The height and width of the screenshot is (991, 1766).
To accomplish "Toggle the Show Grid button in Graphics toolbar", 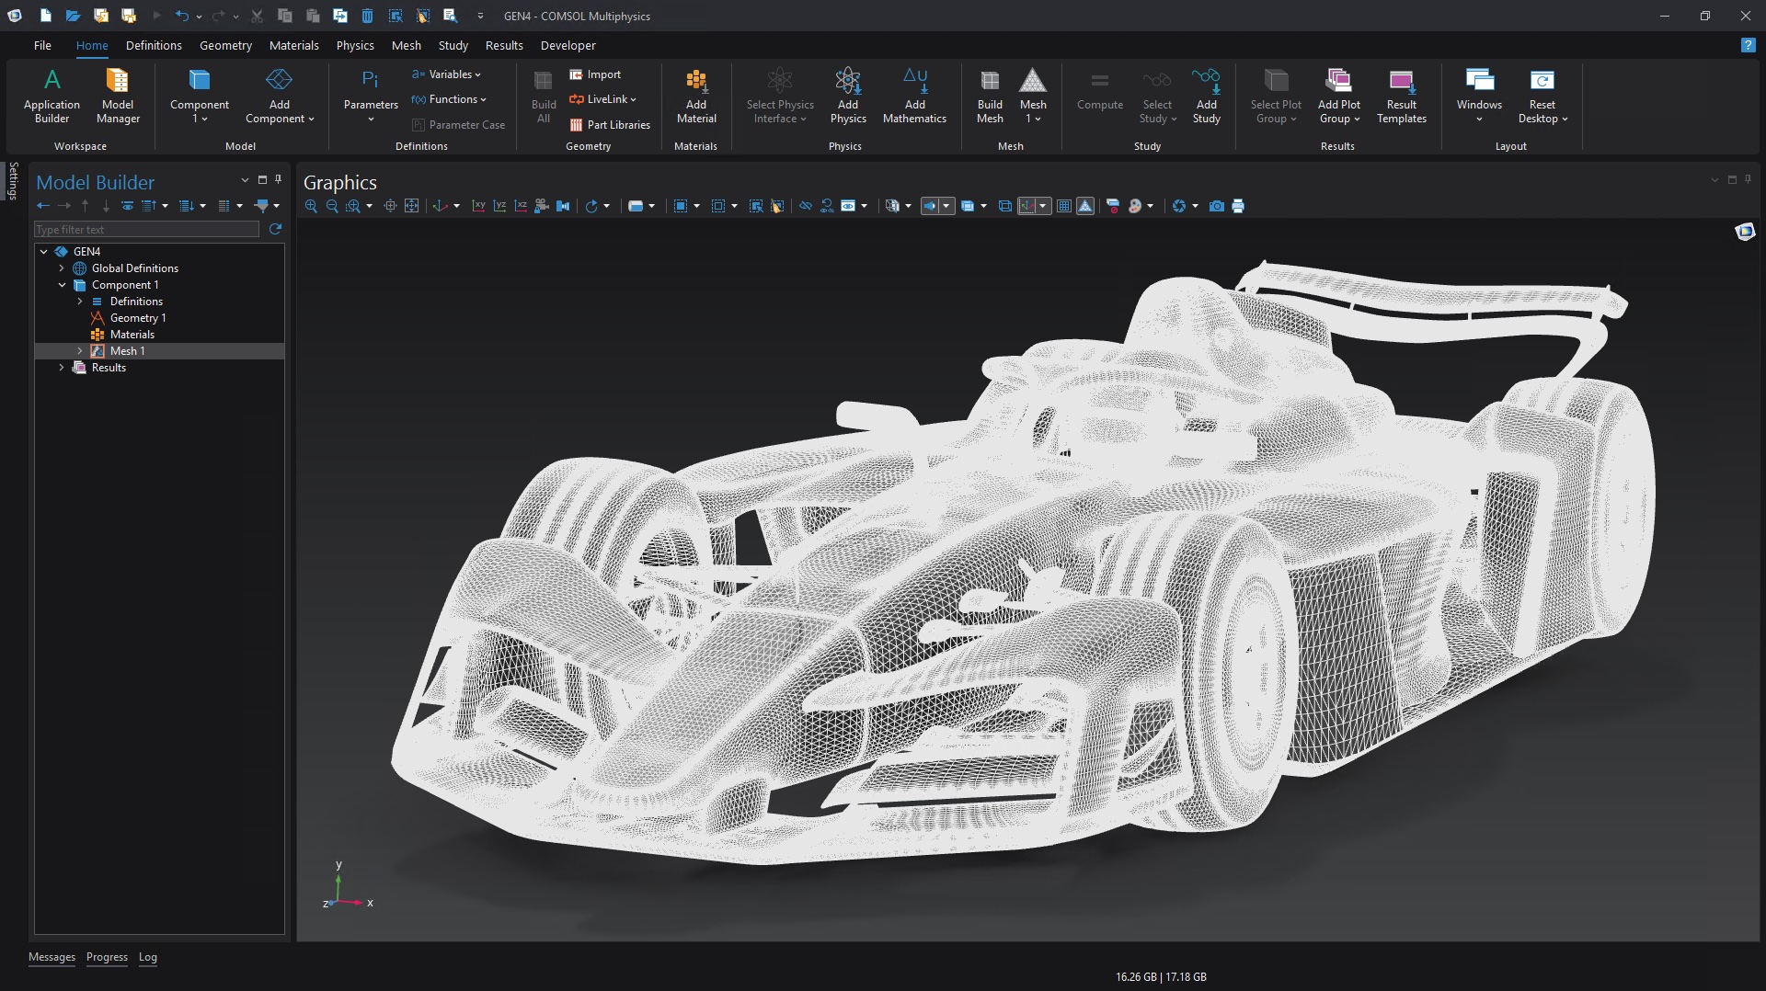I will pos(1064,206).
